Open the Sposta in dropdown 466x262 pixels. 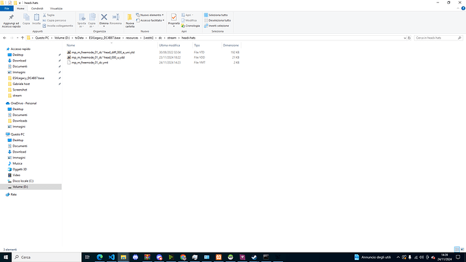(82, 21)
